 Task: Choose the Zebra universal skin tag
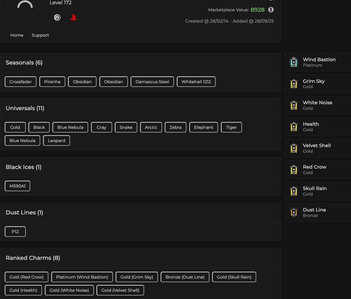coord(176,127)
